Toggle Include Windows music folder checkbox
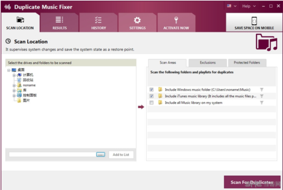 [x=151, y=90]
